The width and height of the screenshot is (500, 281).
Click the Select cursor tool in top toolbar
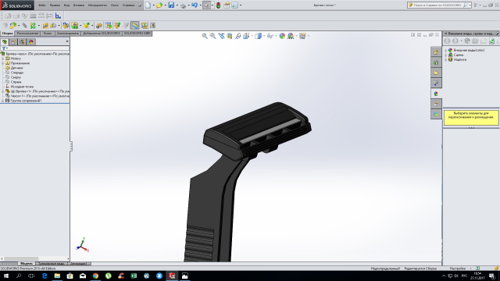(x=206, y=5)
